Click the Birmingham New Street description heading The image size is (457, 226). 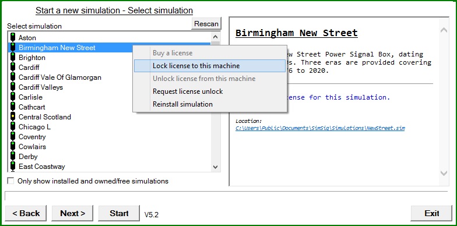296,33
